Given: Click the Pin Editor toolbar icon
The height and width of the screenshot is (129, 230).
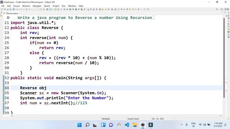Looking at the screenshot, I should 148,9.
